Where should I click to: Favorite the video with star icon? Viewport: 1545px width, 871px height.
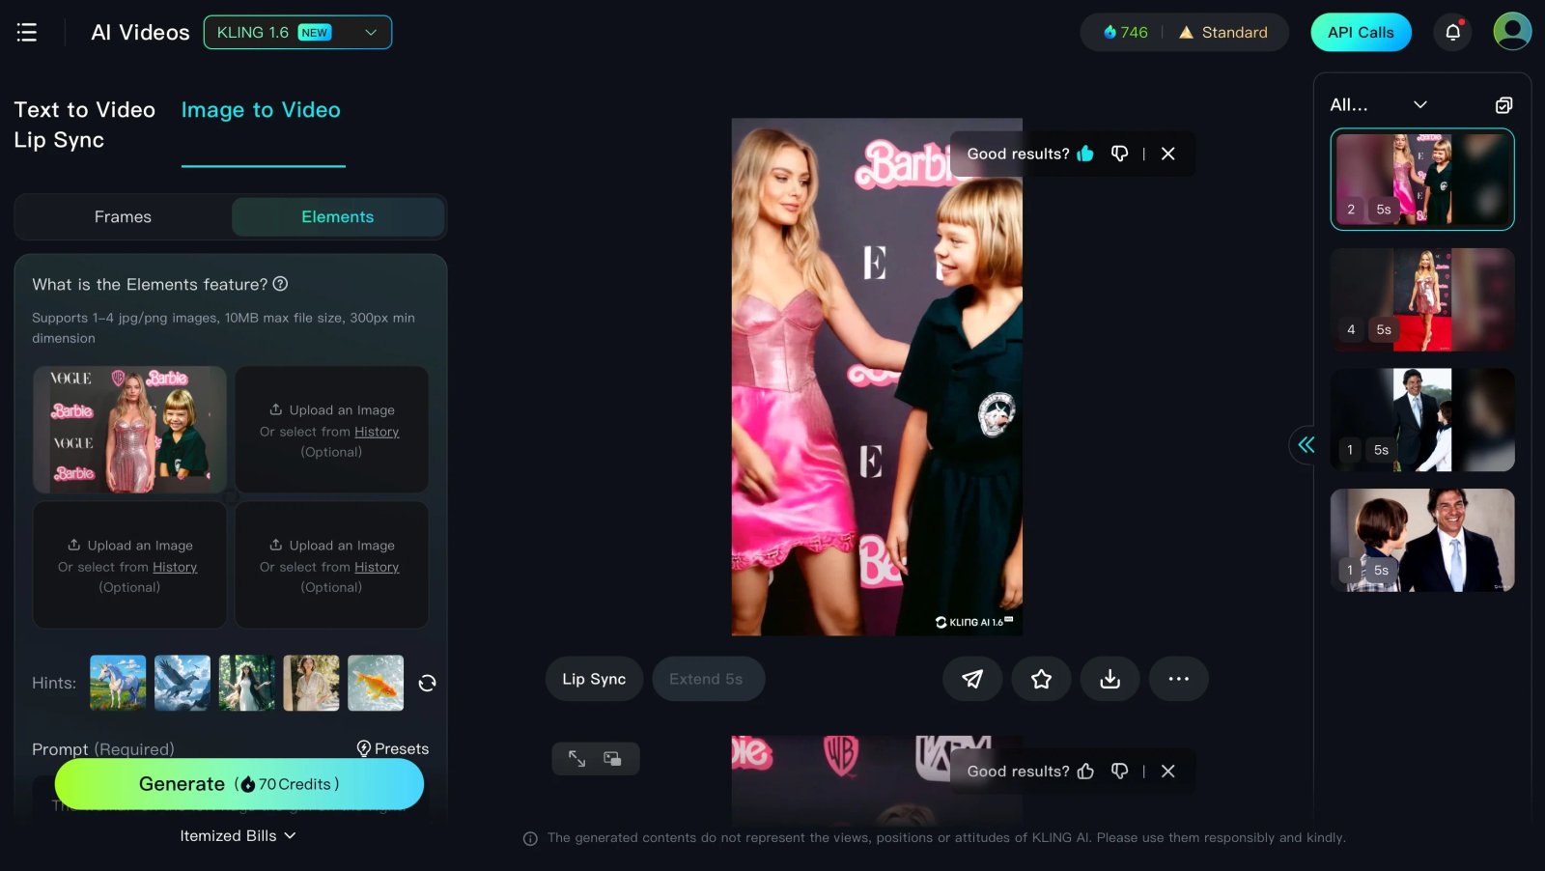(x=1041, y=679)
